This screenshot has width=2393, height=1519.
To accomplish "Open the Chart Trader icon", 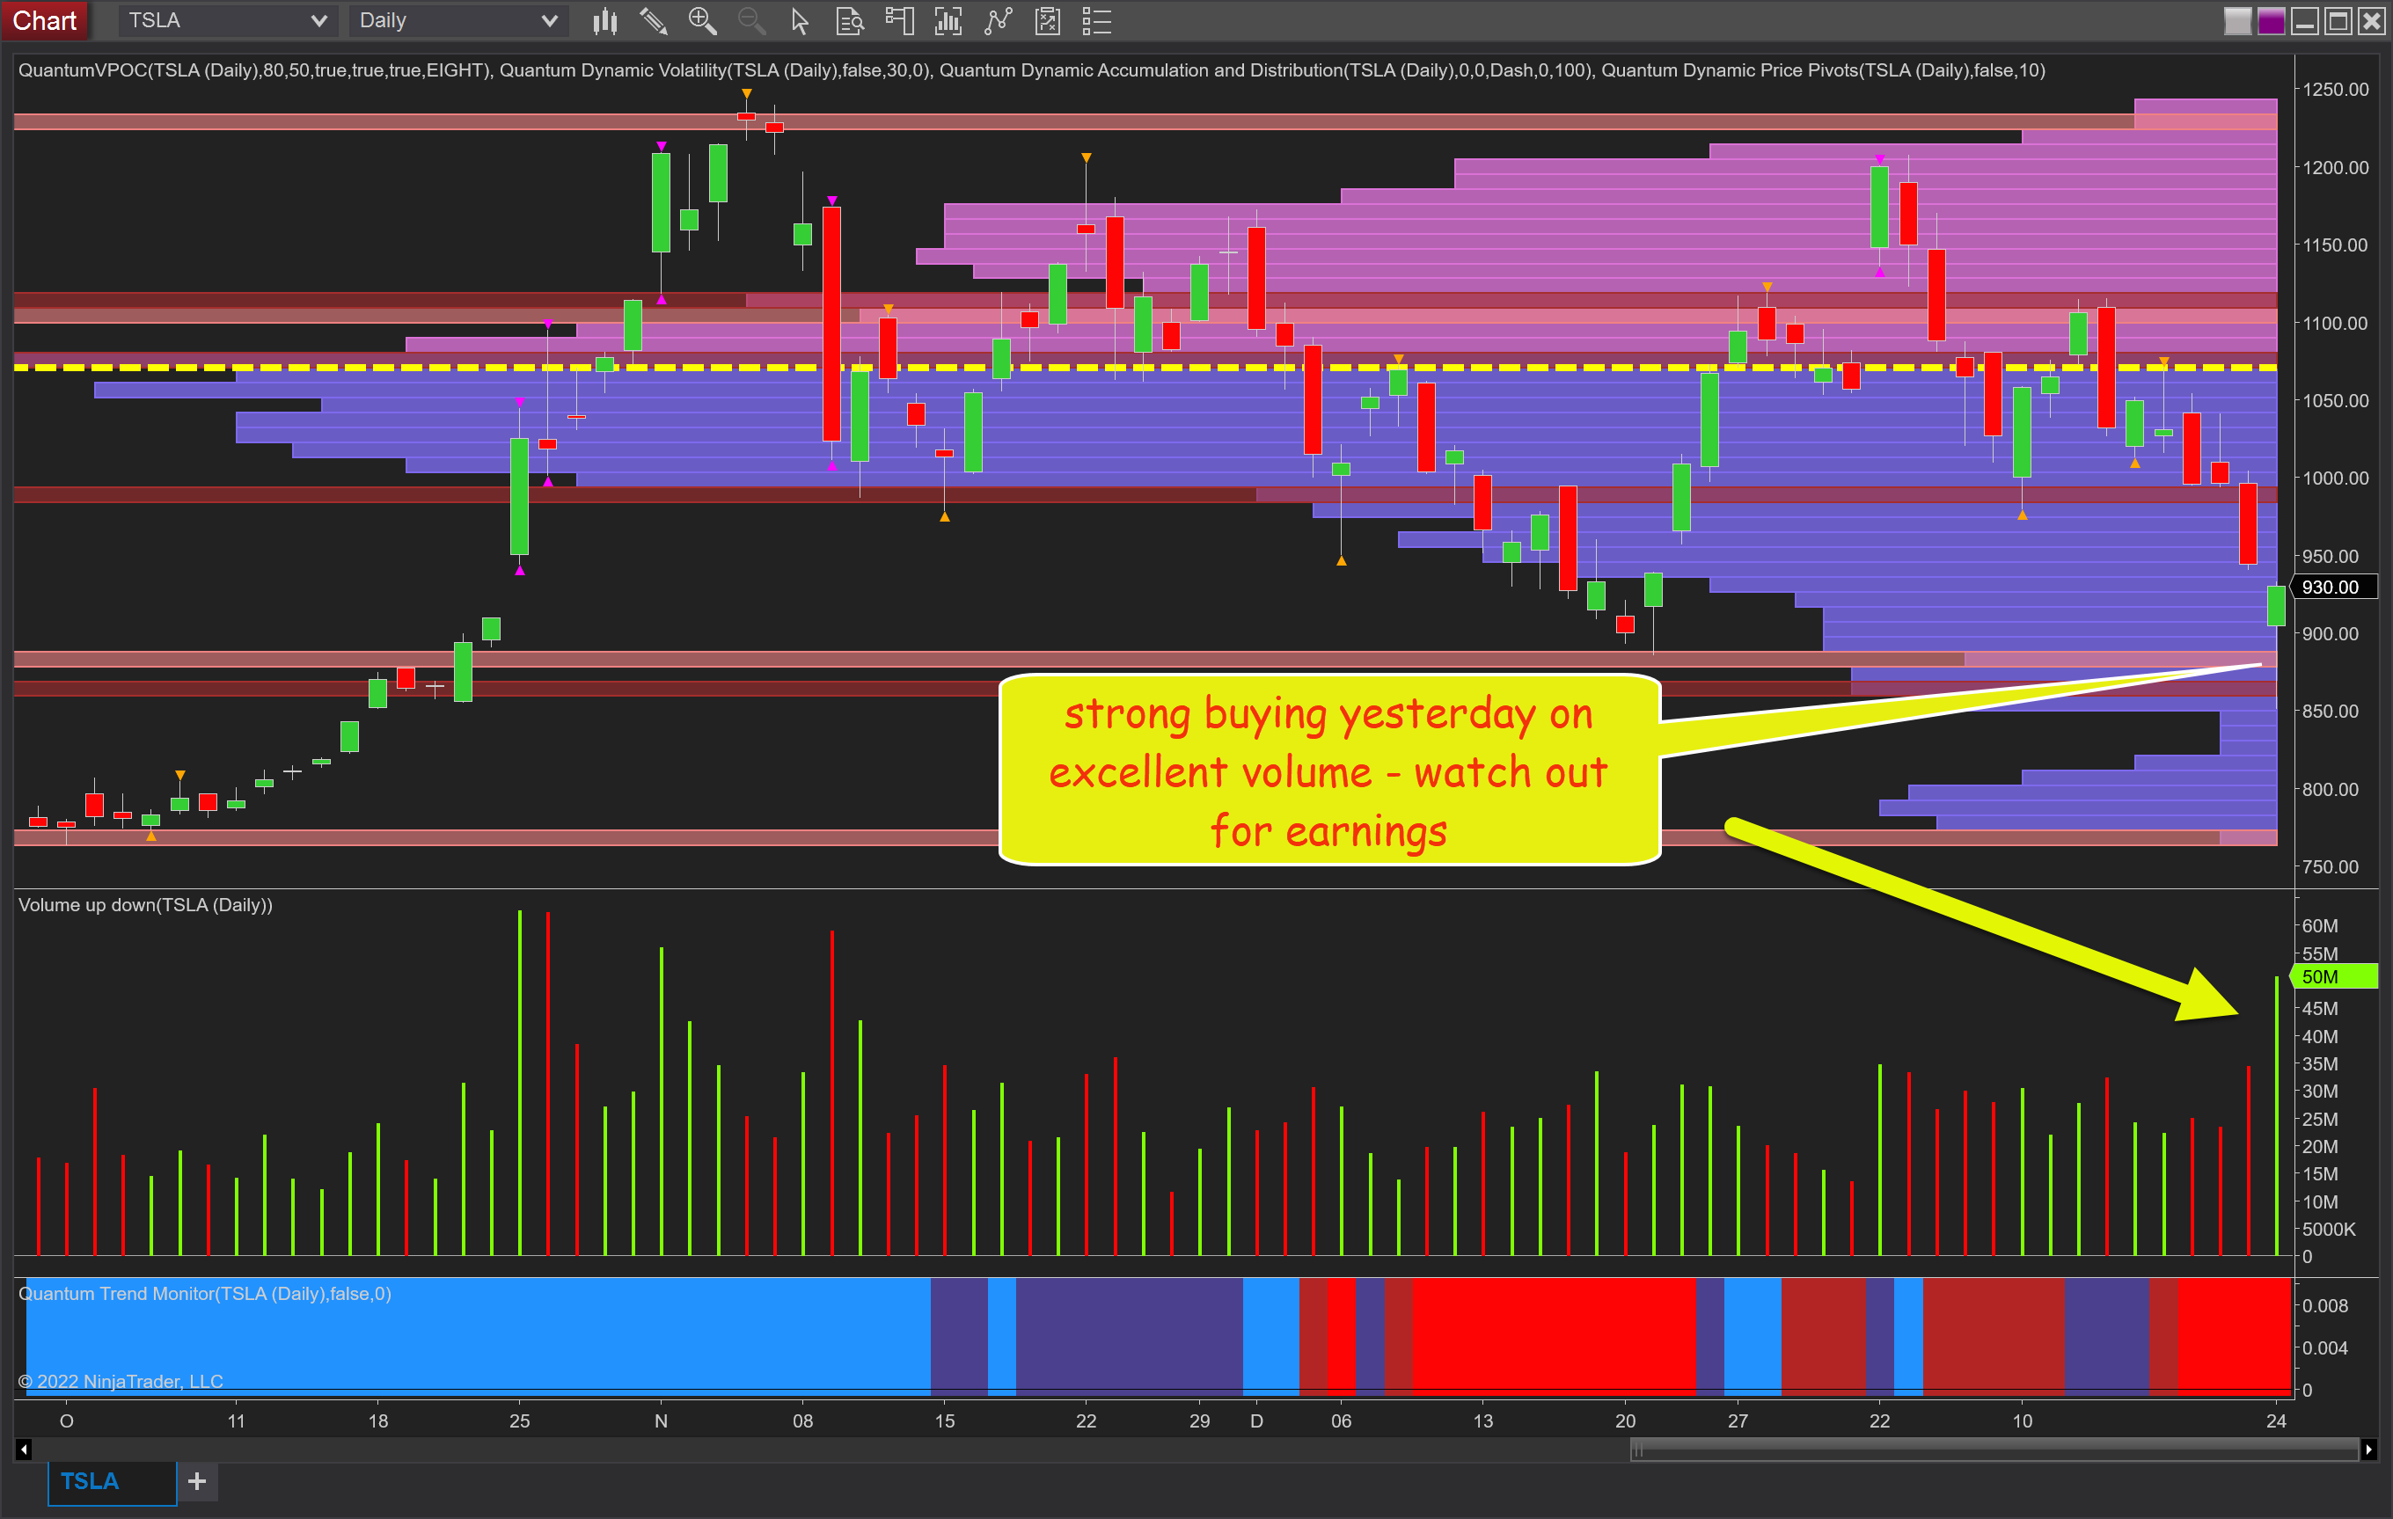I will pyautogui.click(x=899, y=21).
